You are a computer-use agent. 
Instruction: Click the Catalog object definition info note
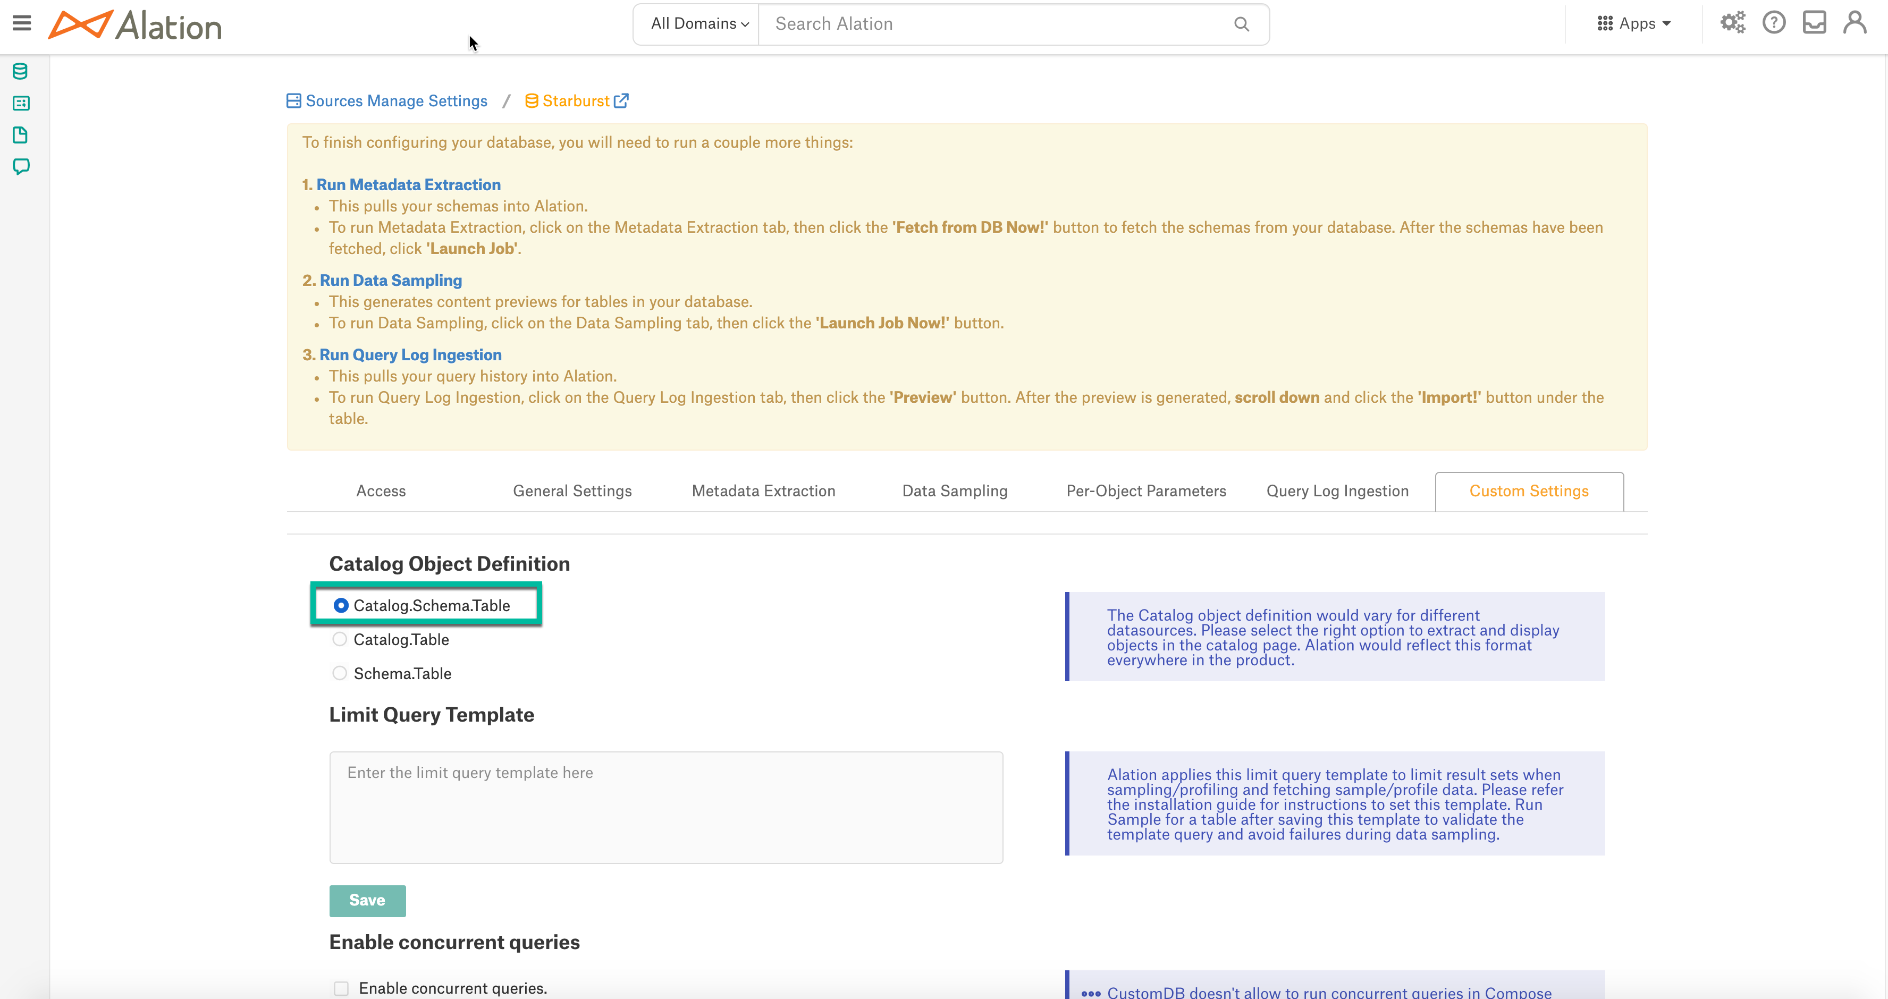point(1335,637)
